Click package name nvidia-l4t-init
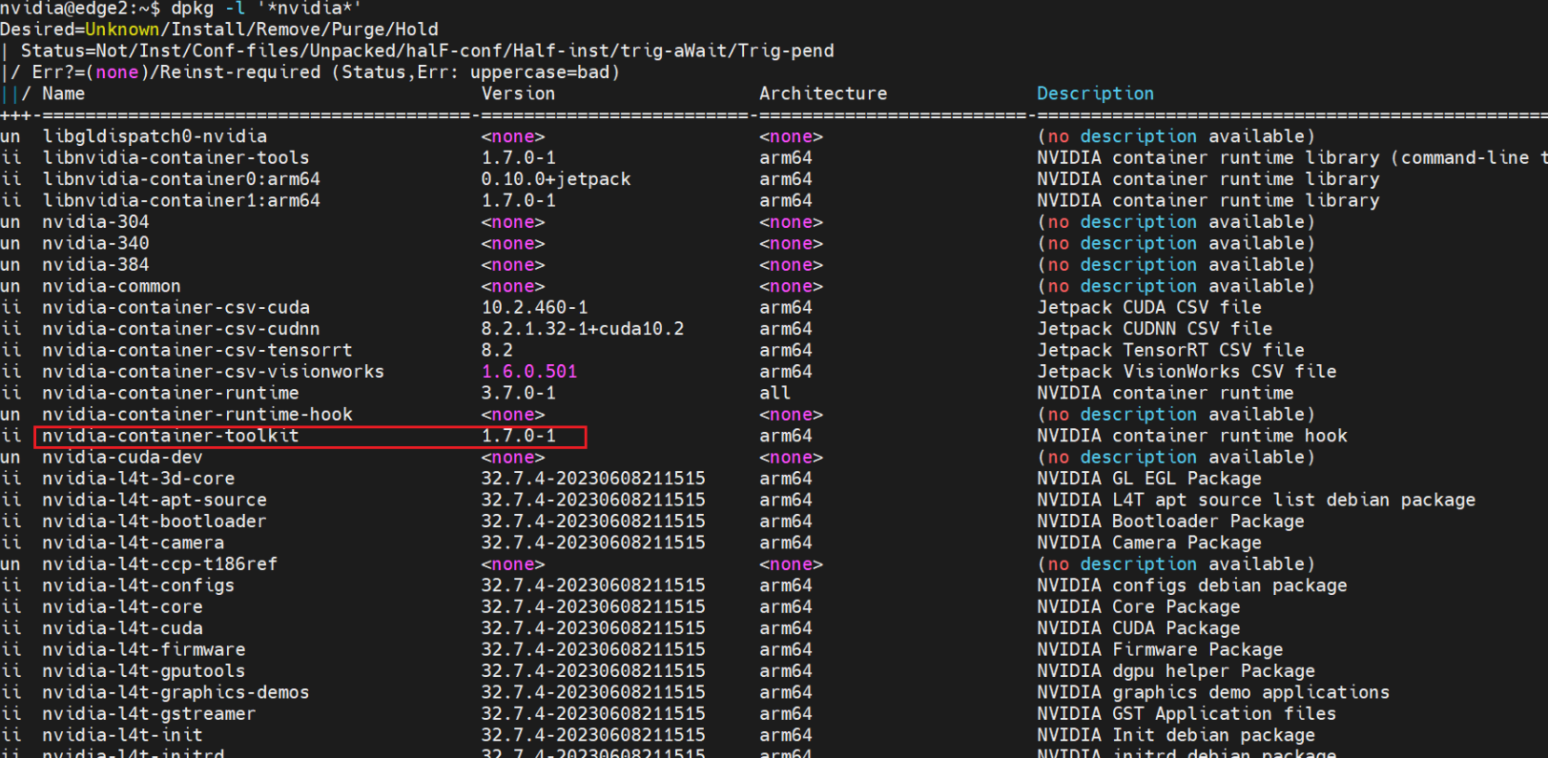Screen dimensions: 1548x758 pyautogui.click(x=122, y=735)
